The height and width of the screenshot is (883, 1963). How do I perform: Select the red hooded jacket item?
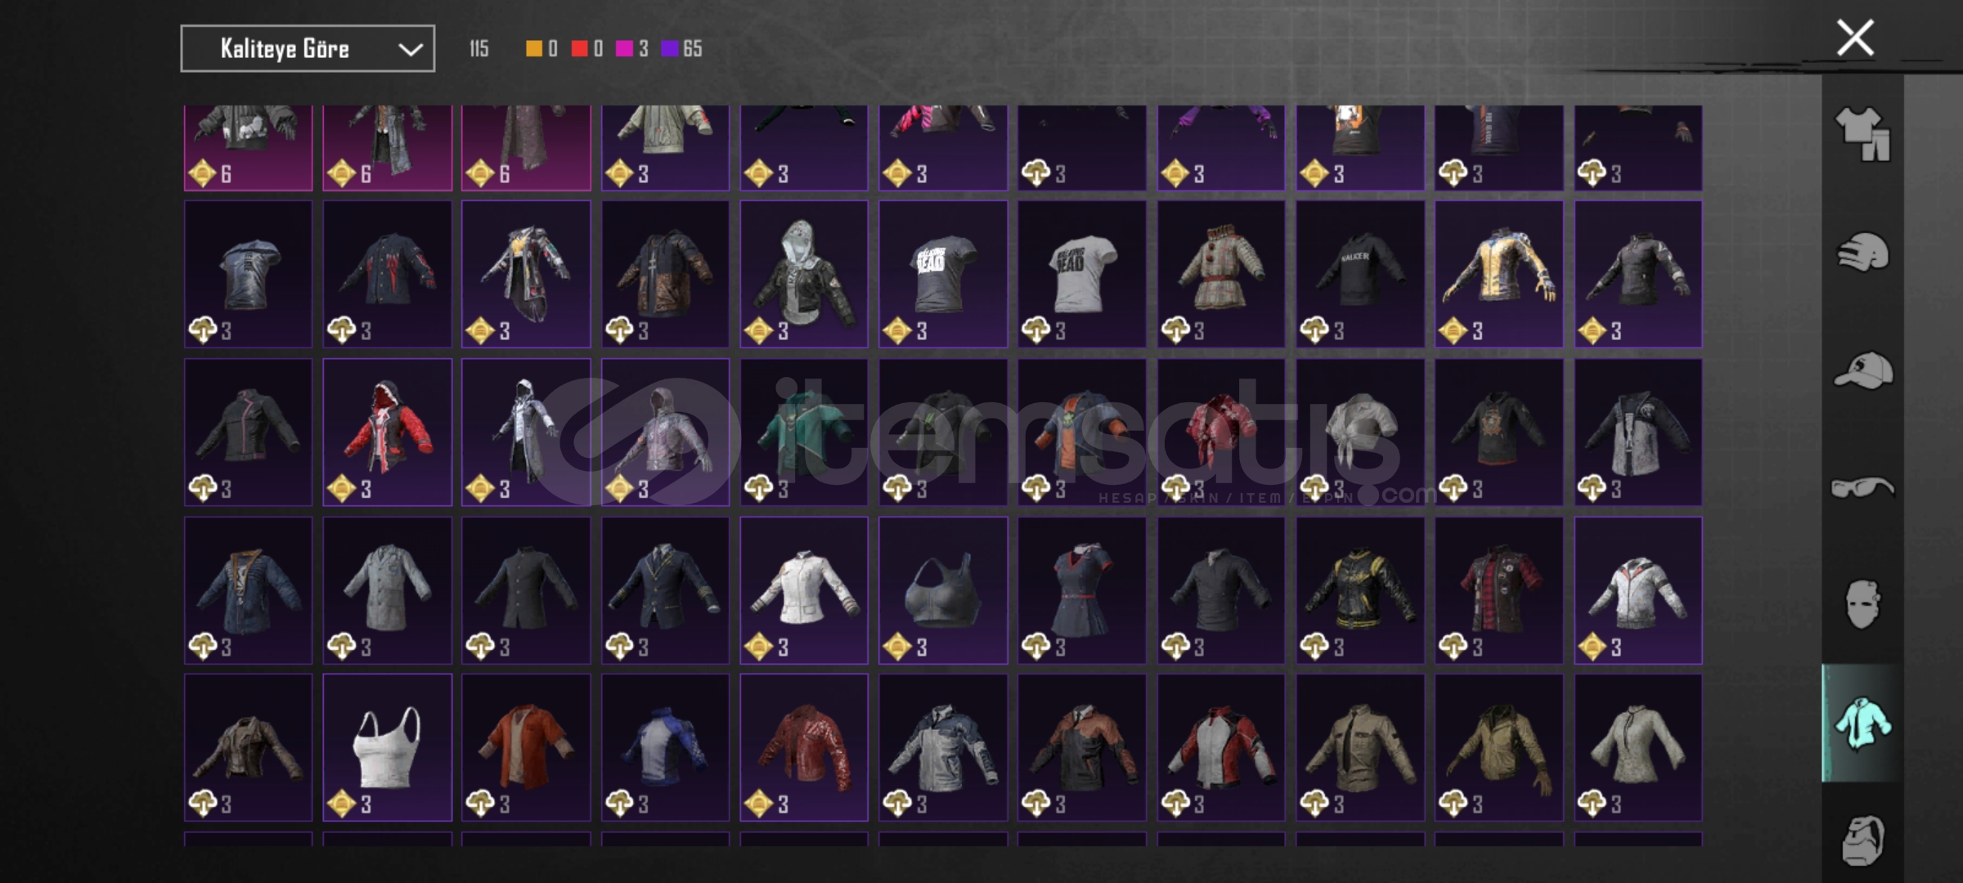[387, 432]
